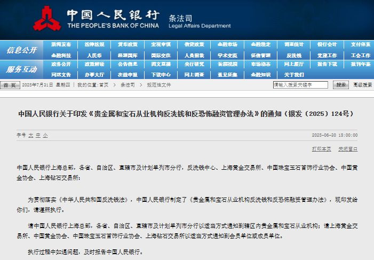
Task: Click the 首页 home button
Action: click(10, 85)
